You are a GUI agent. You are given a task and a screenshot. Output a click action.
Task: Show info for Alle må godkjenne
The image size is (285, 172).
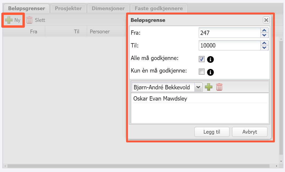tap(210, 59)
